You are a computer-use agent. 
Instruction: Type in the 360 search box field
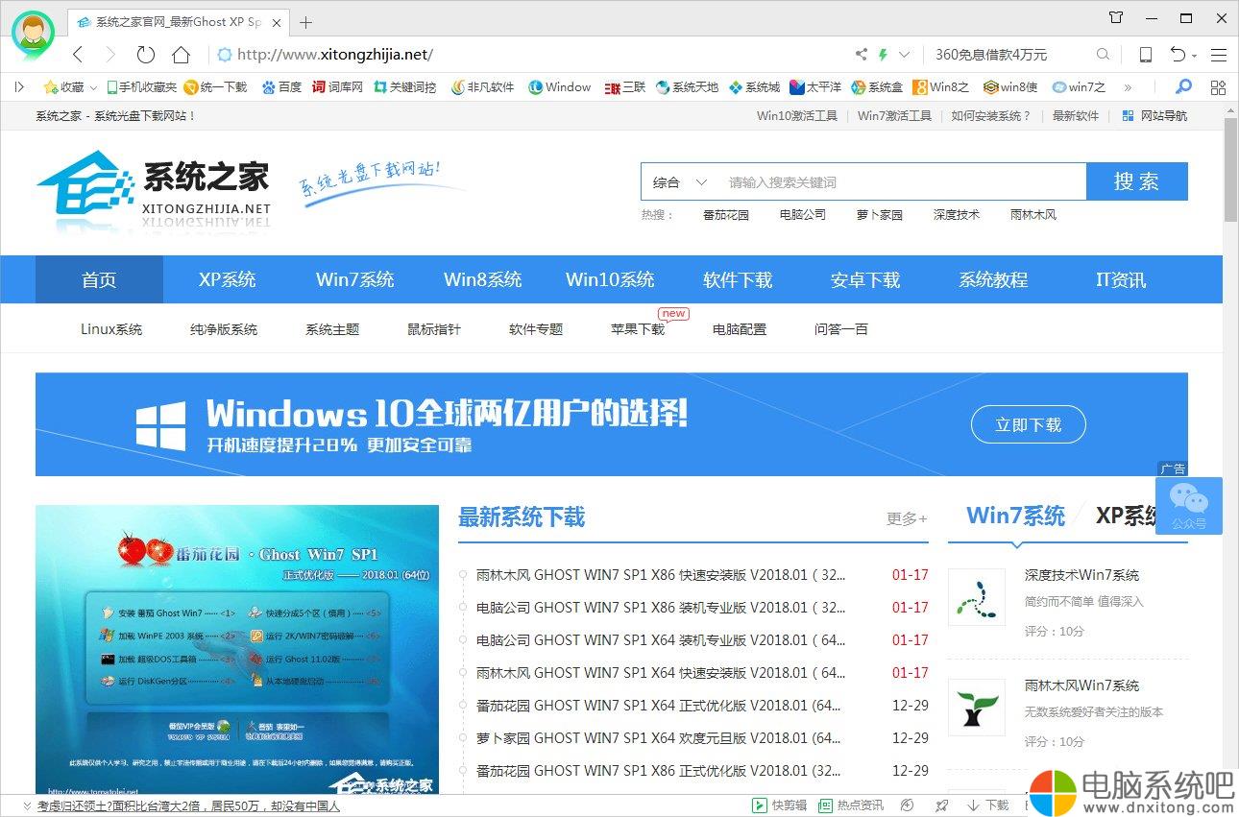pyautogui.click(x=1011, y=55)
